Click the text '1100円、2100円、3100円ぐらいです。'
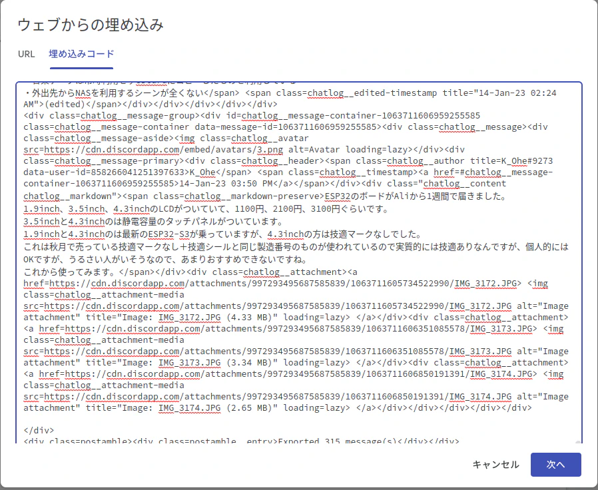598x490 pixels. [x=311, y=208]
